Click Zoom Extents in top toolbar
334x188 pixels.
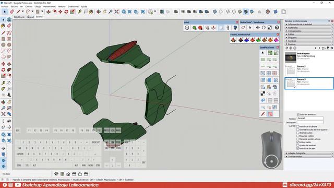click(116, 11)
